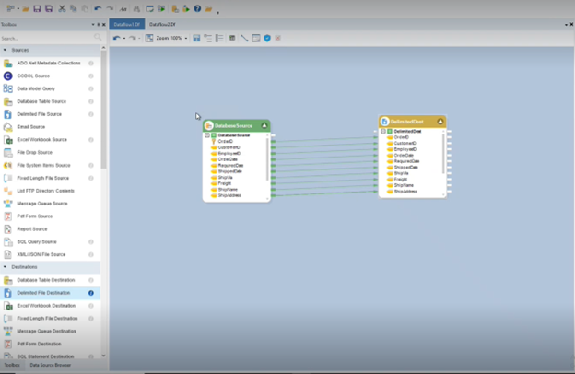Viewport: 575px width, 374px height.
Task: Open the Zoom 100% dropdown
Action: [185, 38]
